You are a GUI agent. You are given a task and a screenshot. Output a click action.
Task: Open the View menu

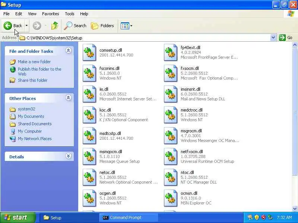pos(32,14)
